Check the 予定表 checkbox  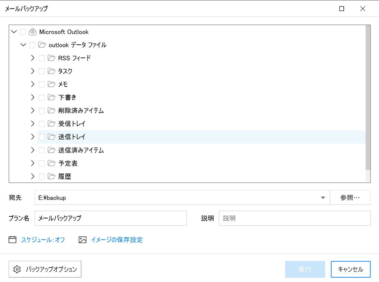tap(42, 163)
